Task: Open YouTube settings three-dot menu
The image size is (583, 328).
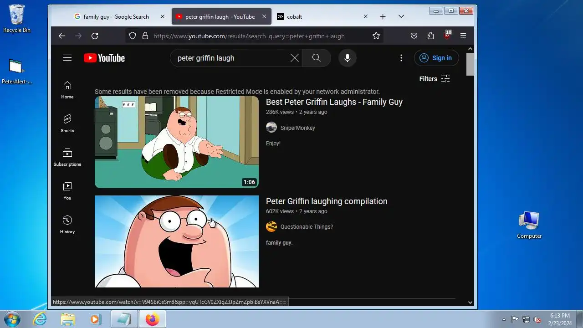Action: pos(401,58)
